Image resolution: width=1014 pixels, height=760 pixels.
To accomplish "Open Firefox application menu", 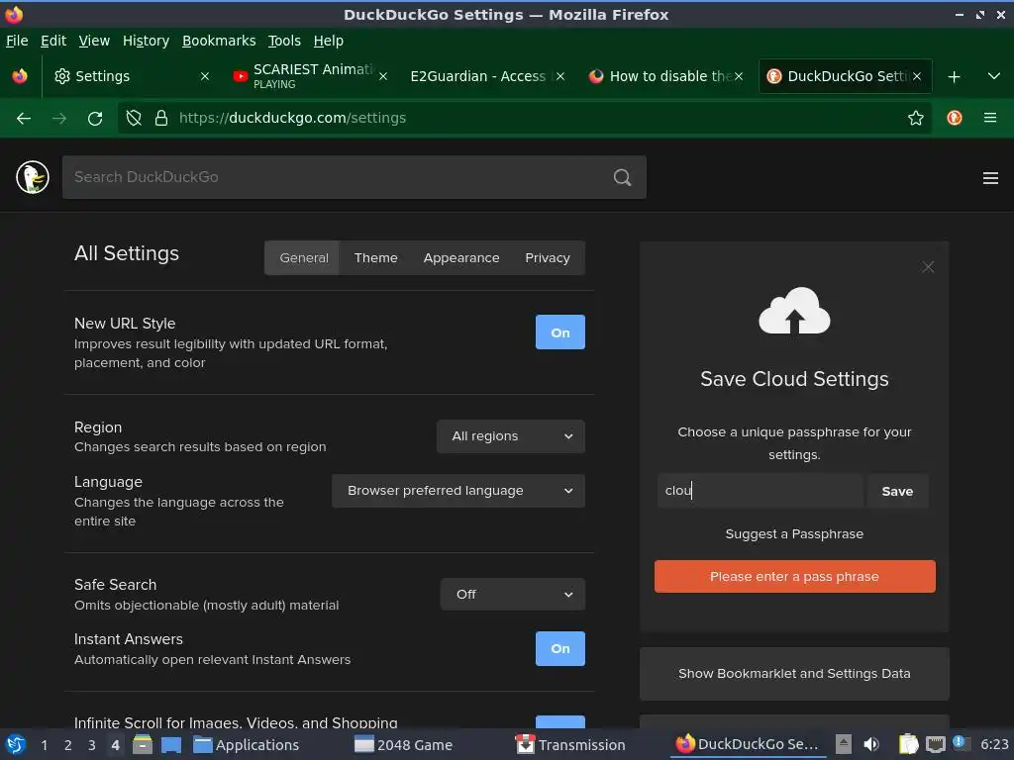I will point(990,118).
